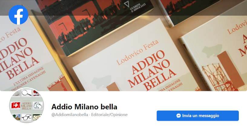Click the @Addiomilanobella username
This screenshot has height=138, width=247.
tap(70, 114)
